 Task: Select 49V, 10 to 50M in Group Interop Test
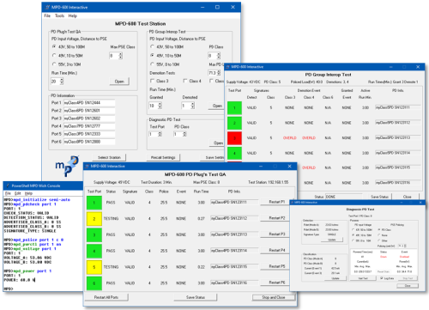152,56
